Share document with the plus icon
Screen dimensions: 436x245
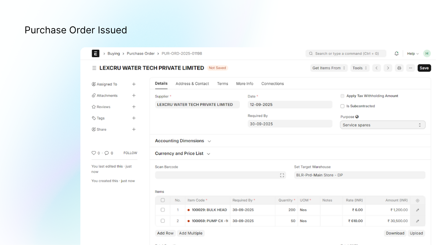(x=134, y=129)
